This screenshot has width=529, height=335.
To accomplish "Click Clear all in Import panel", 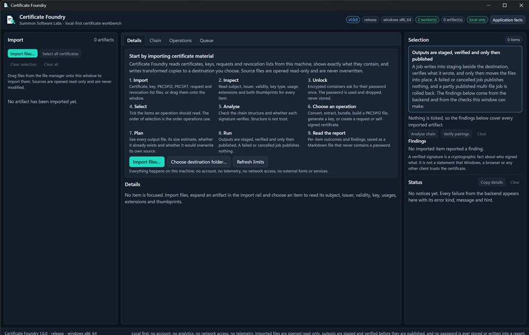I will (51, 65).
